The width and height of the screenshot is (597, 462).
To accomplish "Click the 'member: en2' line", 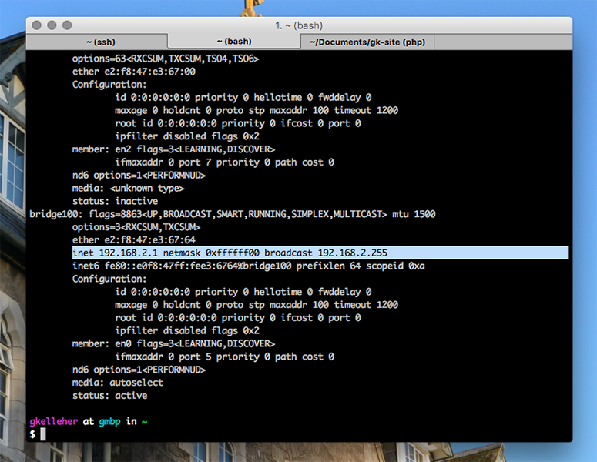I will pos(173,149).
